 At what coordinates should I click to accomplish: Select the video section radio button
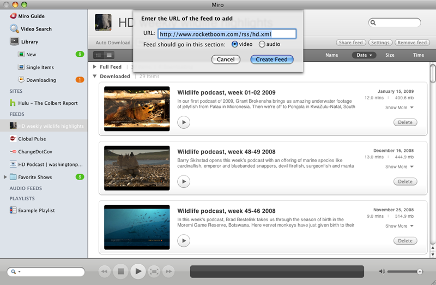click(235, 44)
